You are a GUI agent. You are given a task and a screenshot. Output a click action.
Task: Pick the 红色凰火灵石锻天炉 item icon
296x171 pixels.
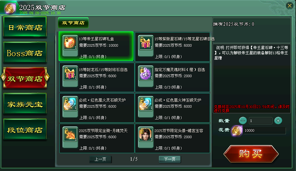[x=70, y=104]
